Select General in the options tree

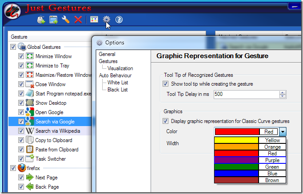[107, 54]
